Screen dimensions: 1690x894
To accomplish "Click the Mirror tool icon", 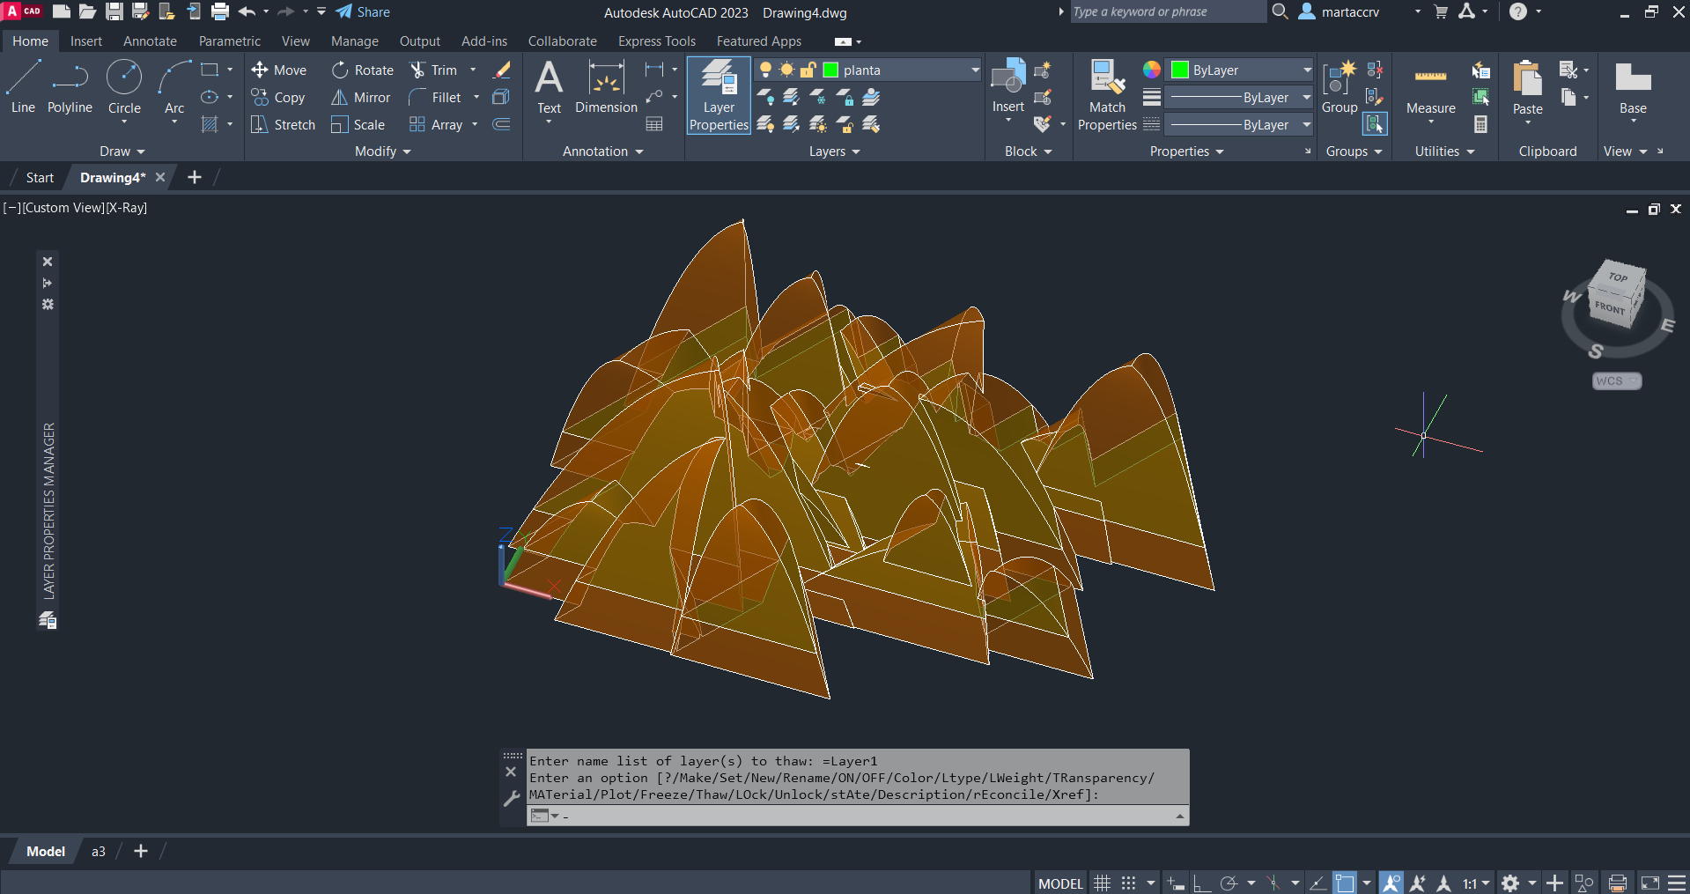I will [x=339, y=98].
